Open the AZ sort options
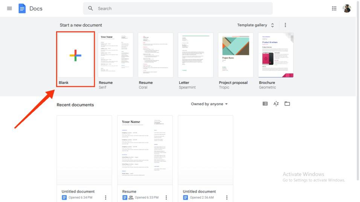The image size is (360, 202). tap(276, 104)
